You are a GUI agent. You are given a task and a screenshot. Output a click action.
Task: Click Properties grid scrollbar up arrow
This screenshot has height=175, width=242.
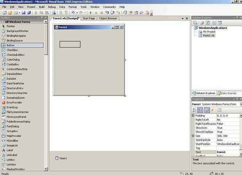[241, 116]
